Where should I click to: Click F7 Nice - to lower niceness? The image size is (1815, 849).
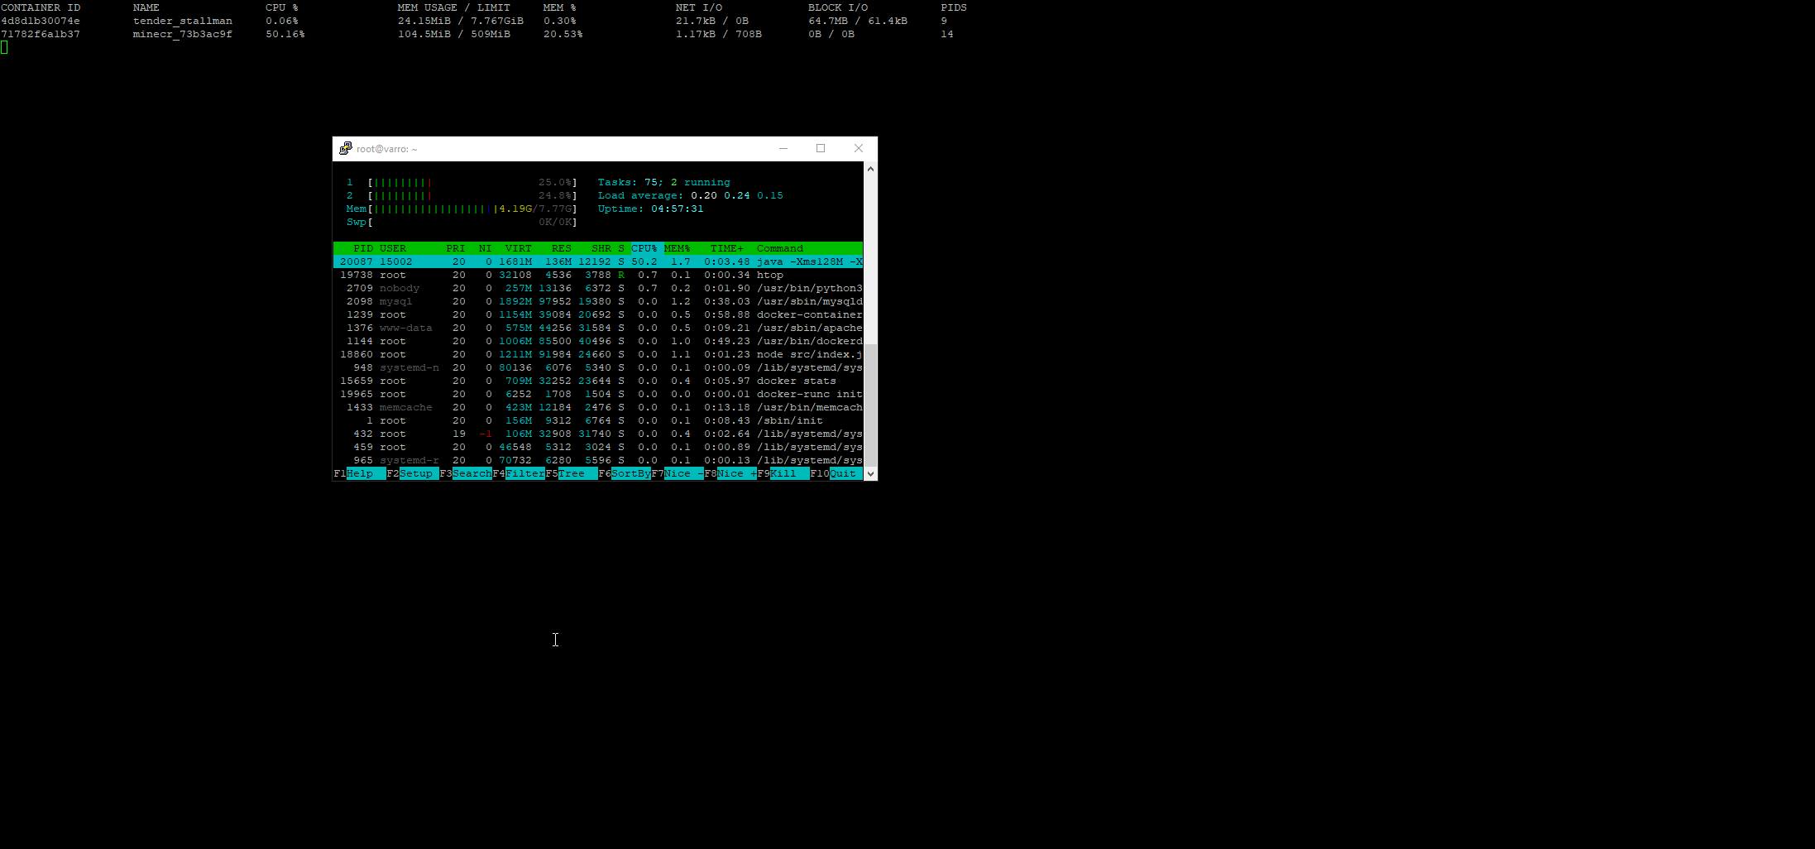(x=682, y=474)
